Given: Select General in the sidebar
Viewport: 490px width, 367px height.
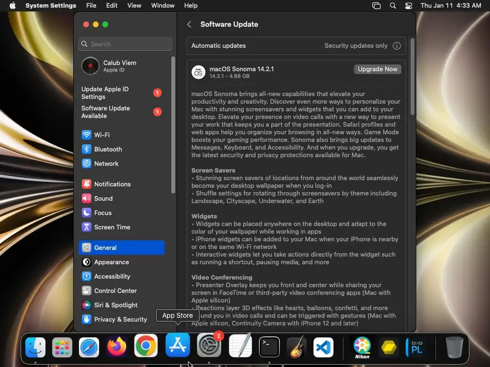Looking at the screenshot, I should 121,248.
